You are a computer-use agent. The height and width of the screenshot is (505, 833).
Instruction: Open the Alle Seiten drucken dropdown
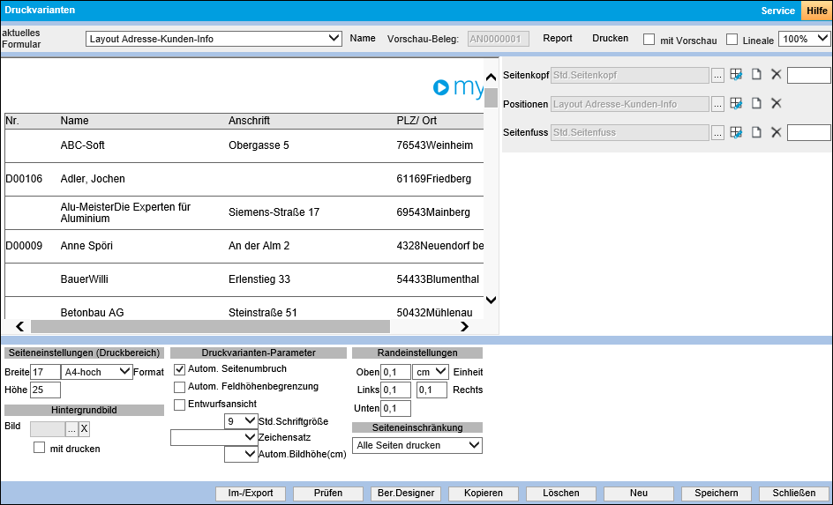tap(417, 445)
